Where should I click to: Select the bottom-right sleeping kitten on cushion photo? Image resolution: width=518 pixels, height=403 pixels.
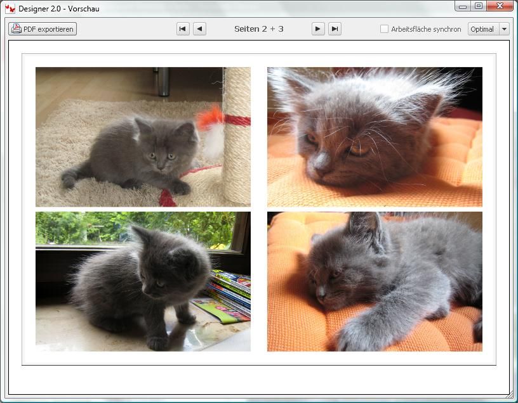point(375,281)
